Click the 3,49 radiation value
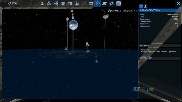This screenshot has height=102, width=182. [x=176, y=24]
